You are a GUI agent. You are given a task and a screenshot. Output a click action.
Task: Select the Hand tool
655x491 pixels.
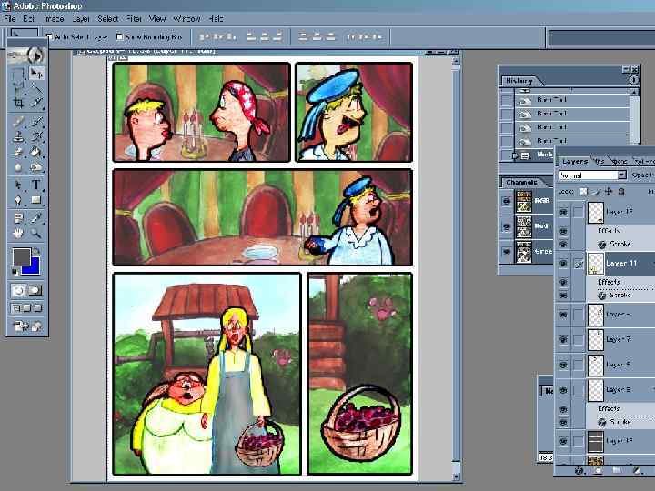[x=18, y=234]
